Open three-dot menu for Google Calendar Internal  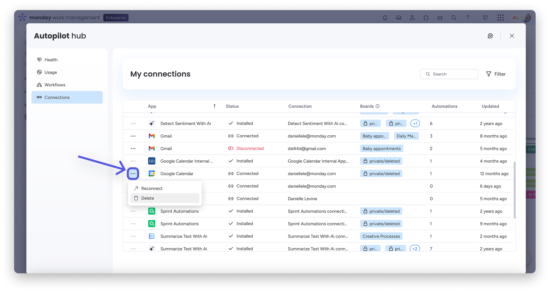pos(133,161)
